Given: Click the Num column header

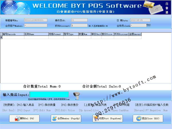Looking at the screenshot, I should click(85, 34).
